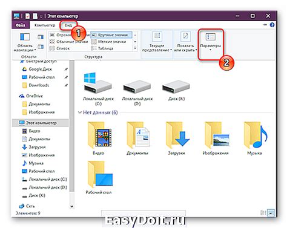Click the Элементов: 9 status text
Image resolution: width=287 pixels, height=228 pixels.
[x=28, y=213]
